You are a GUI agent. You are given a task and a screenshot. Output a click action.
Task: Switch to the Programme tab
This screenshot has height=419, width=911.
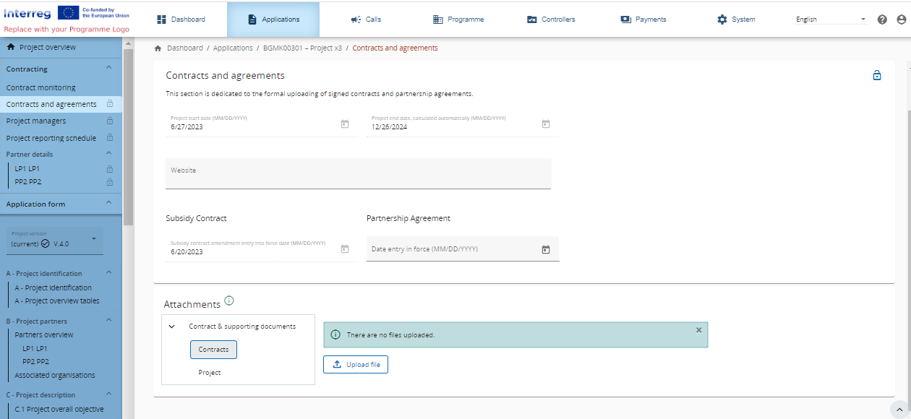point(458,20)
